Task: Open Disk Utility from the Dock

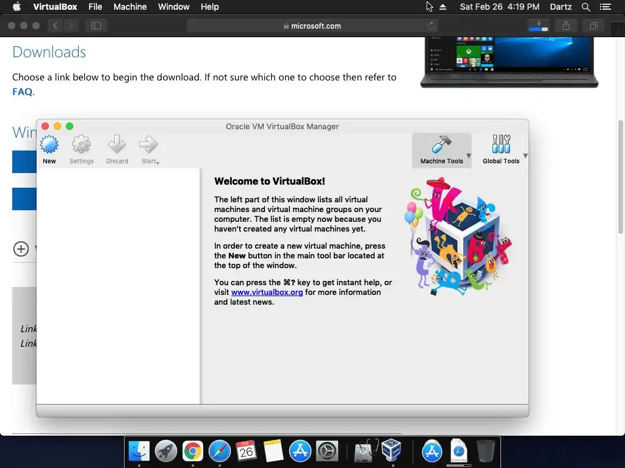Action: coord(366,452)
